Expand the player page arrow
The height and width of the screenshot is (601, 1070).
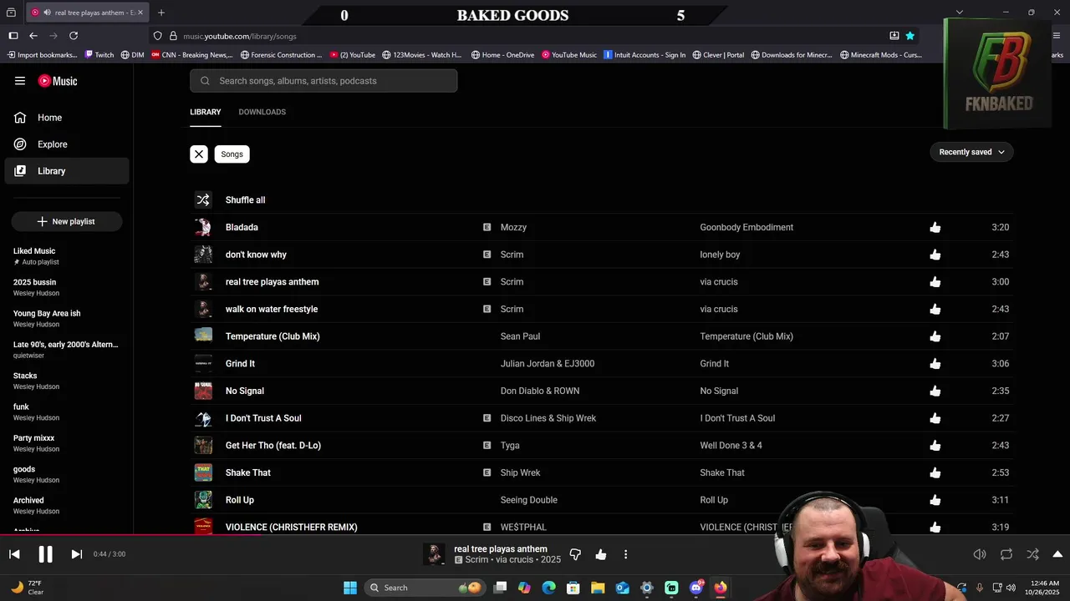pos(1057,554)
